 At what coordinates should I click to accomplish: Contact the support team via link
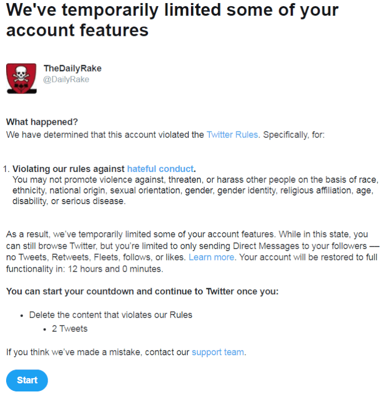tap(218, 352)
